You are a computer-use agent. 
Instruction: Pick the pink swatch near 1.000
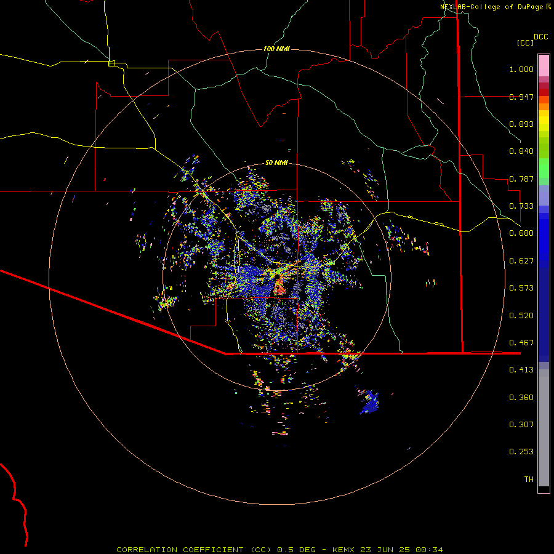(x=544, y=65)
